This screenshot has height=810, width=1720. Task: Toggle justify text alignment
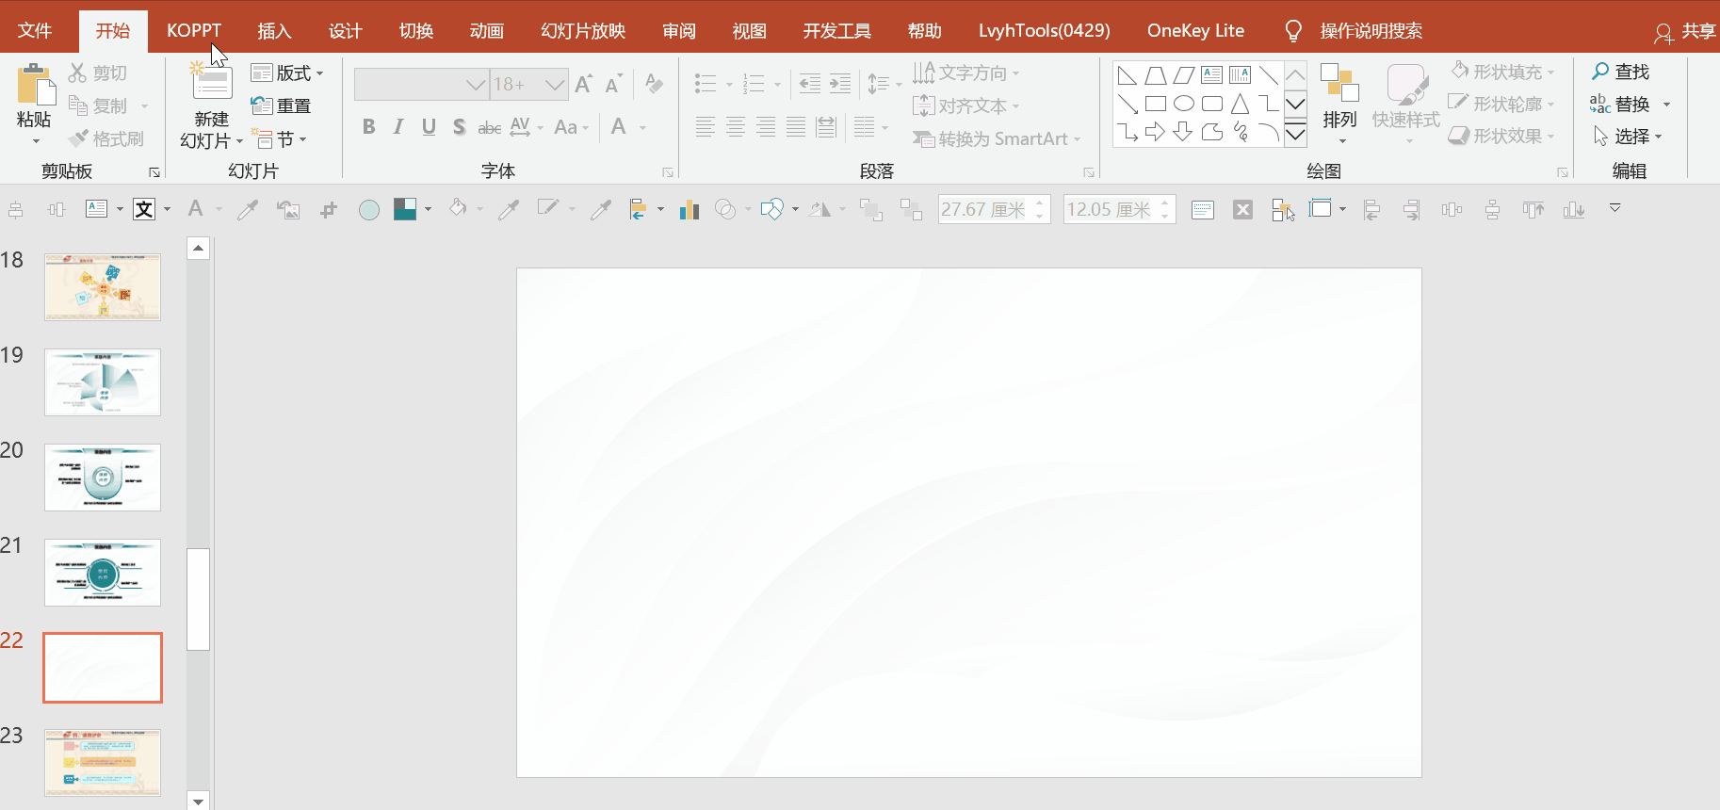(x=796, y=127)
